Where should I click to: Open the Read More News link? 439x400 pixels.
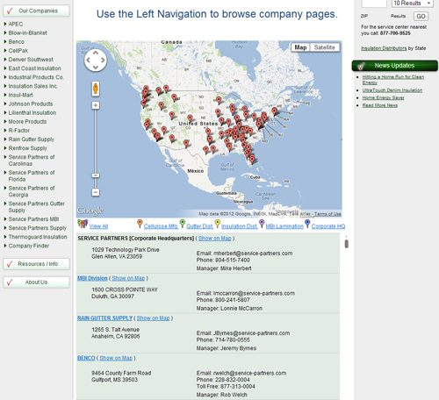coord(380,105)
